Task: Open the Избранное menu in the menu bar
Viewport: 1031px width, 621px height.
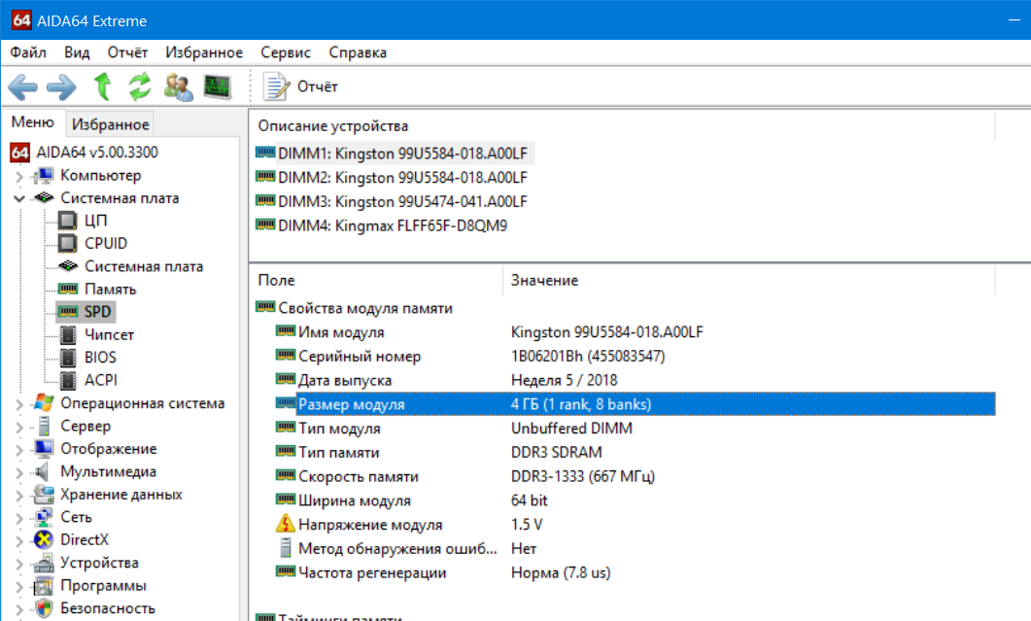Action: point(204,52)
